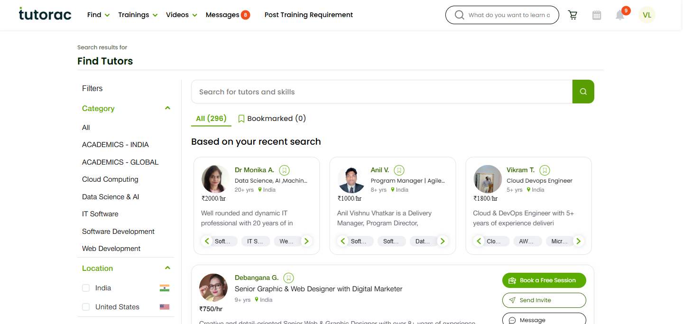Open Debangana G.'s profile name
Viewport: 683px width, 324px height.
(257, 278)
